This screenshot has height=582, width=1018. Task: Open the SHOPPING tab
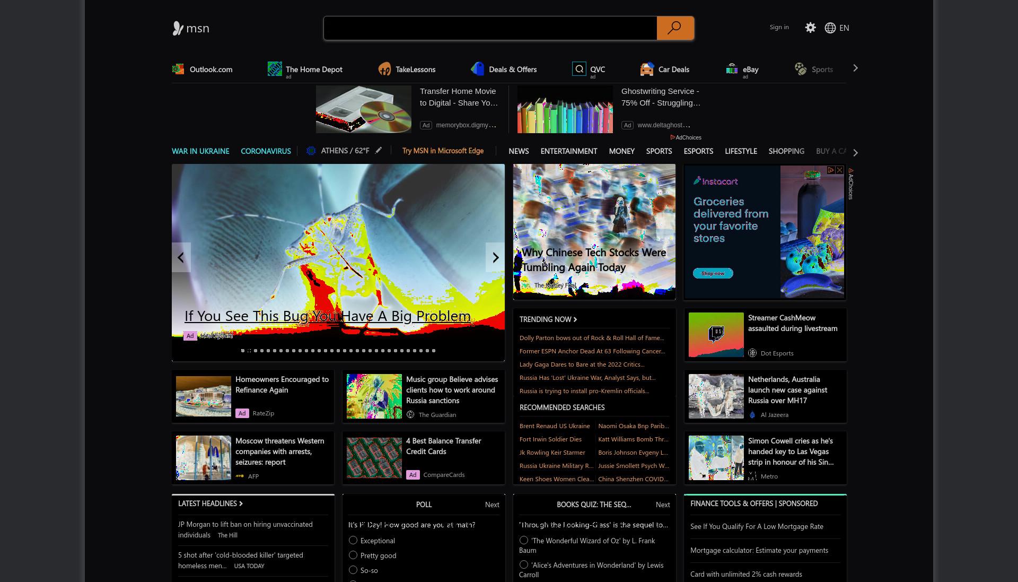pos(786,151)
